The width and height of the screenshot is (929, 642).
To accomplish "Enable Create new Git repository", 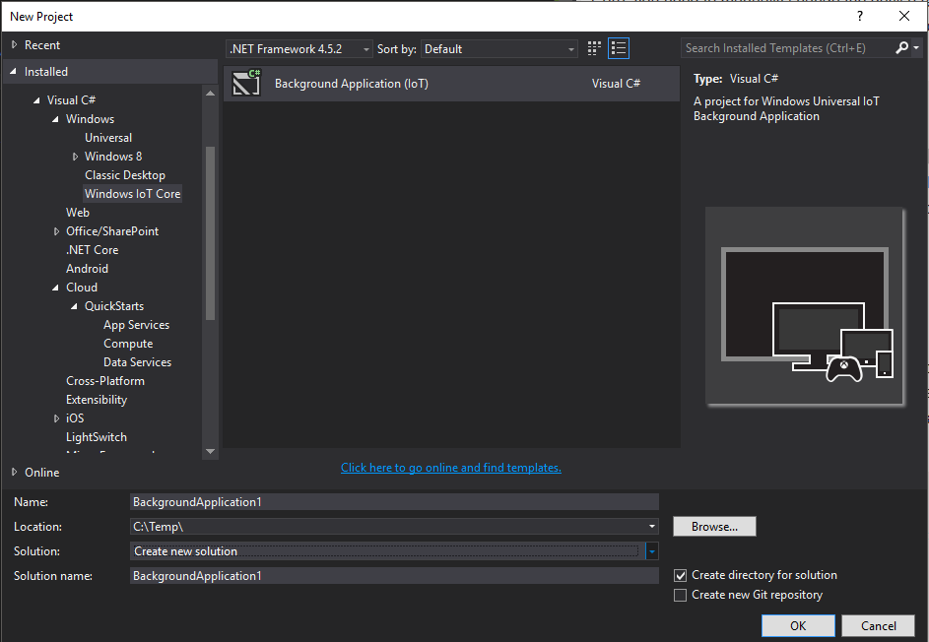I will 680,595.
